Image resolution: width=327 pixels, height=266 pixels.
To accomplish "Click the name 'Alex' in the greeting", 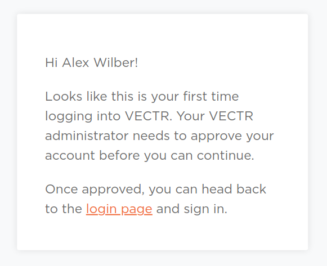I will (75, 62).
